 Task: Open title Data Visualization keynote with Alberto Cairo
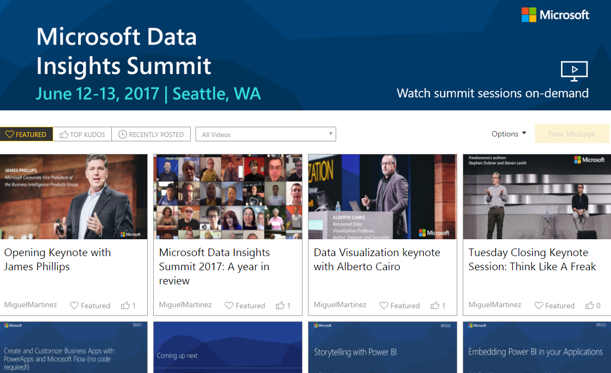coord(377,259)
